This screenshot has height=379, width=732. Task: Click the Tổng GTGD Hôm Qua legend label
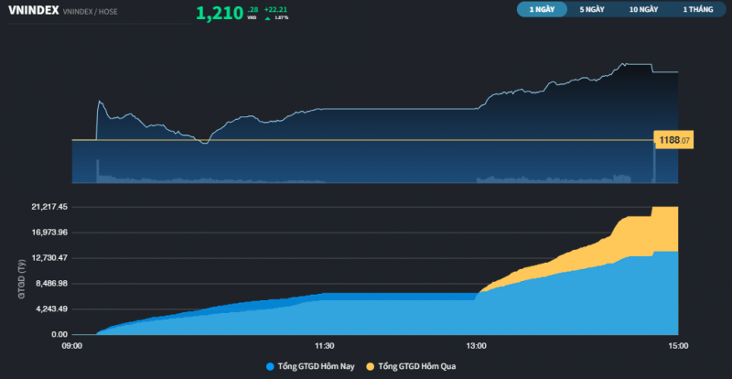click(416, 366)
